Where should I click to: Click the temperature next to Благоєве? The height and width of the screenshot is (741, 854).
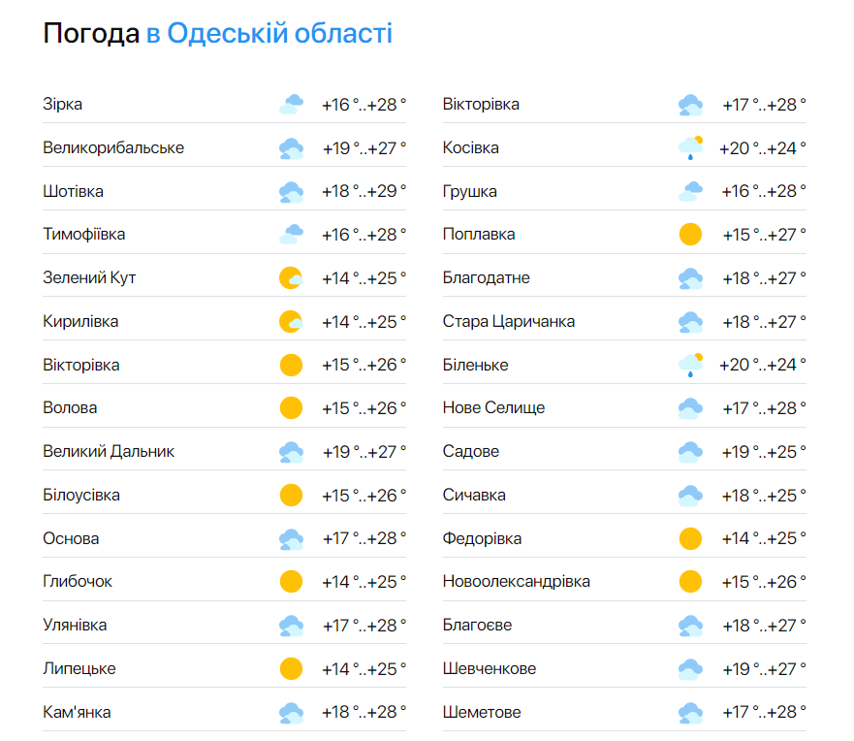tap(765, 624)
